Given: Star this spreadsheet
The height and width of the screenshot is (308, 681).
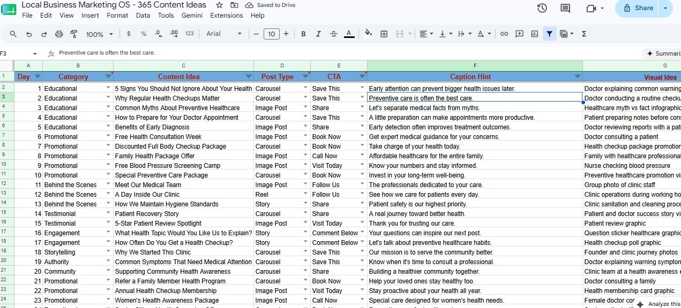Looking at the screenshot, I should coord(219,5).
